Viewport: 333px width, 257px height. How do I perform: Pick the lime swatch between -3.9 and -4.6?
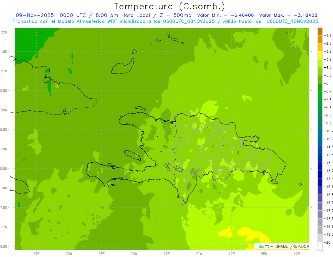point(320,63)
